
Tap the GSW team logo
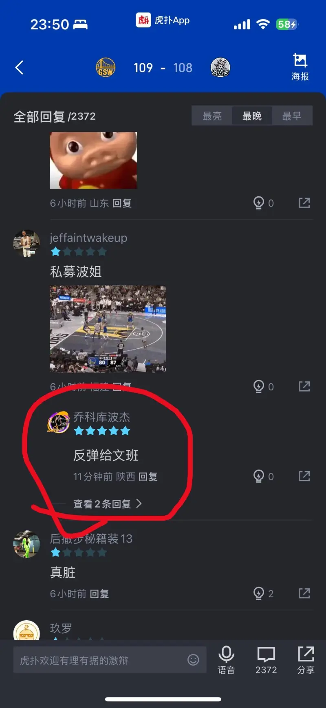106,68
